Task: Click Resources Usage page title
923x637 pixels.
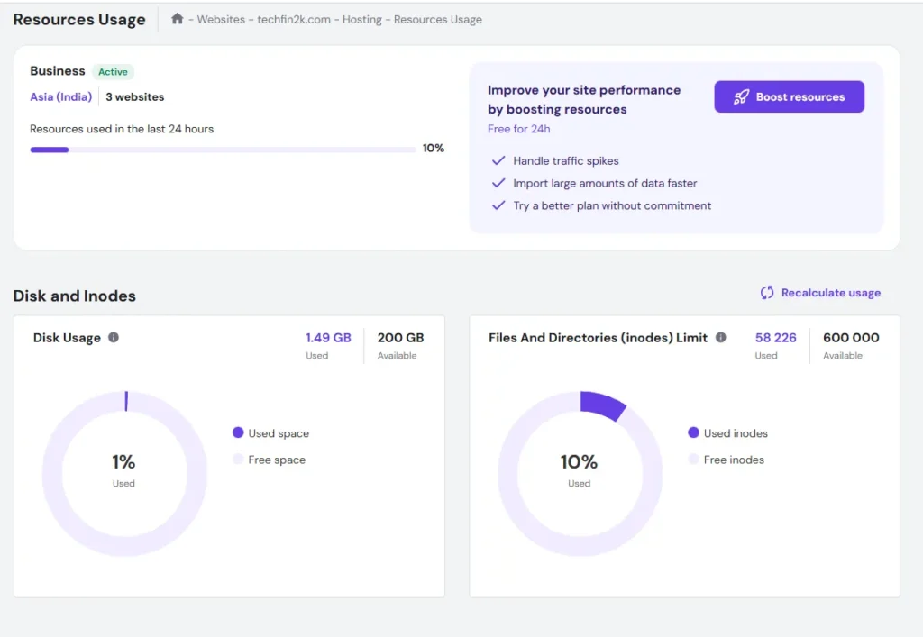Action: (79, 20)
